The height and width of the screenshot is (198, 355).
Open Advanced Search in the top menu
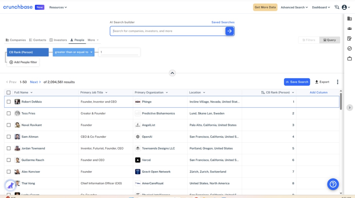294,7
